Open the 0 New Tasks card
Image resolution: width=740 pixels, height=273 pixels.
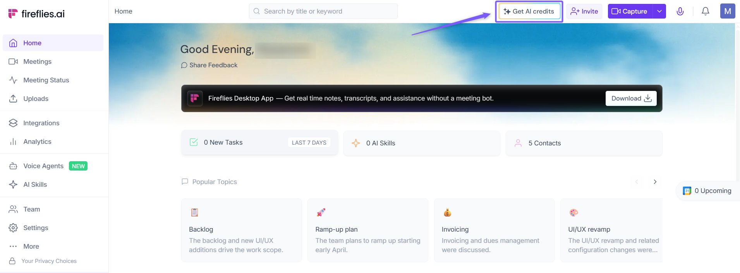point(259,142)
